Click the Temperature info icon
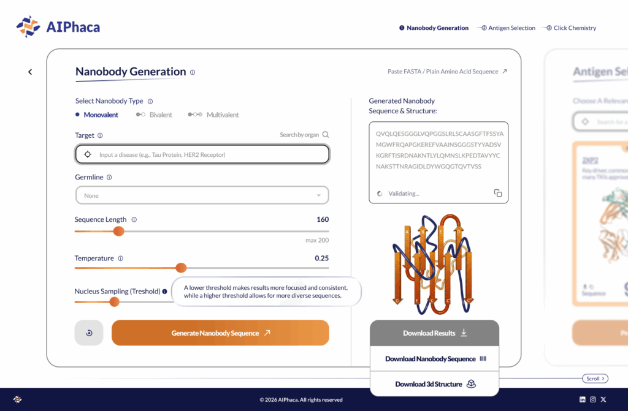The height and width of the screenshot is (411, 628). pos(121,258)
